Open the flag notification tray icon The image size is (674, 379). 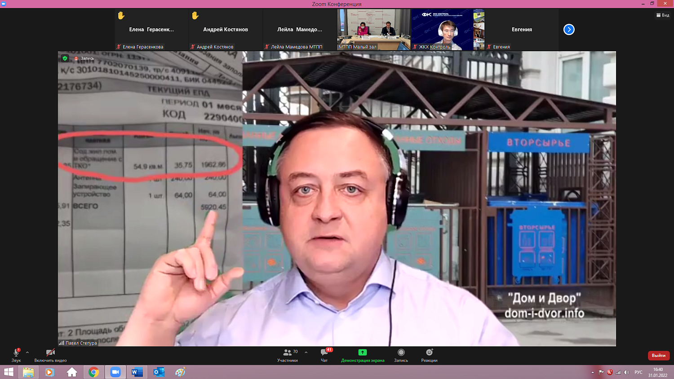click(601, 372)
